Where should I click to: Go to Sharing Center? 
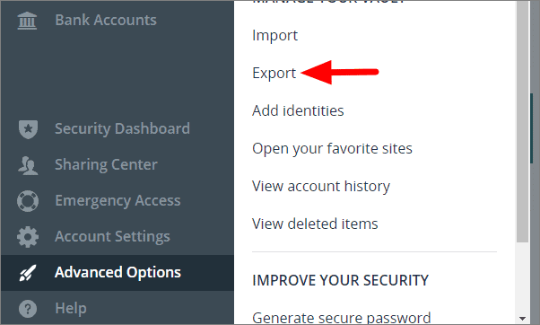point(106,164)
